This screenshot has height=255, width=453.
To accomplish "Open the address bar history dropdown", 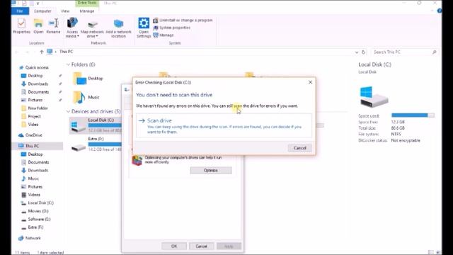I will click(357, 52).
